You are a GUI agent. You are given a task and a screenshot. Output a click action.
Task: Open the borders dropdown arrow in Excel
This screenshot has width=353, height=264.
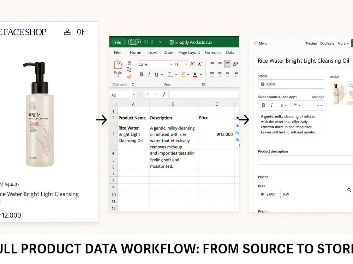tap(175, 75)
